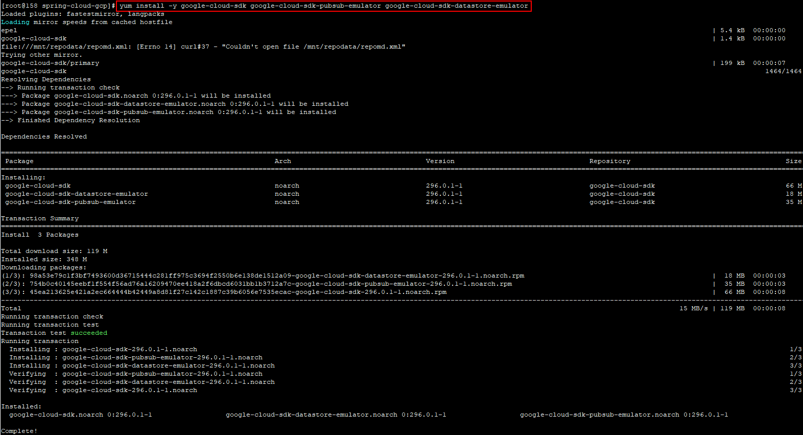Click the 'Package' column header

click(x=19, y=162)
